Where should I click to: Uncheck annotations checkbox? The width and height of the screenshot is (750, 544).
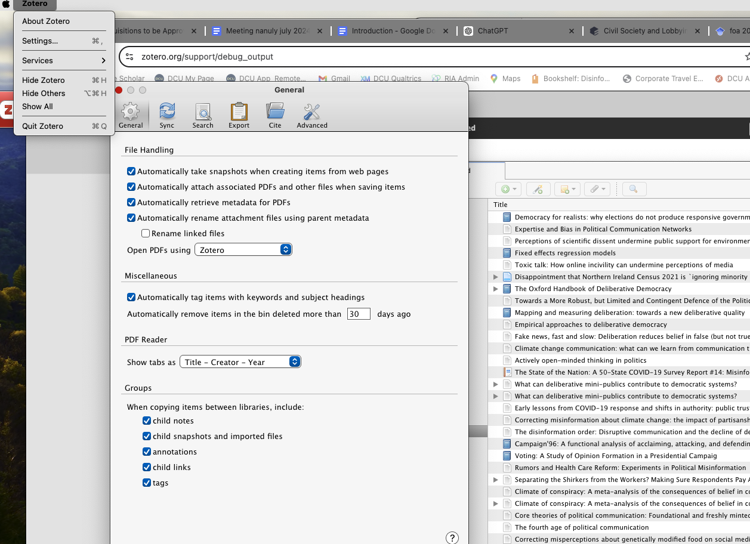147,452
